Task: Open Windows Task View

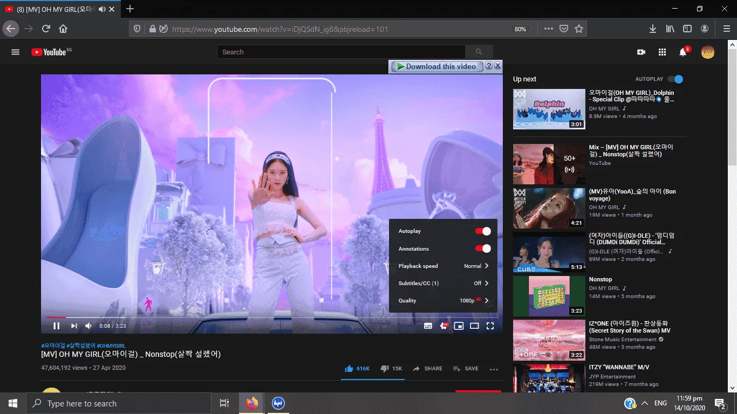Action: pyautogui.click(x=224, y=403)
